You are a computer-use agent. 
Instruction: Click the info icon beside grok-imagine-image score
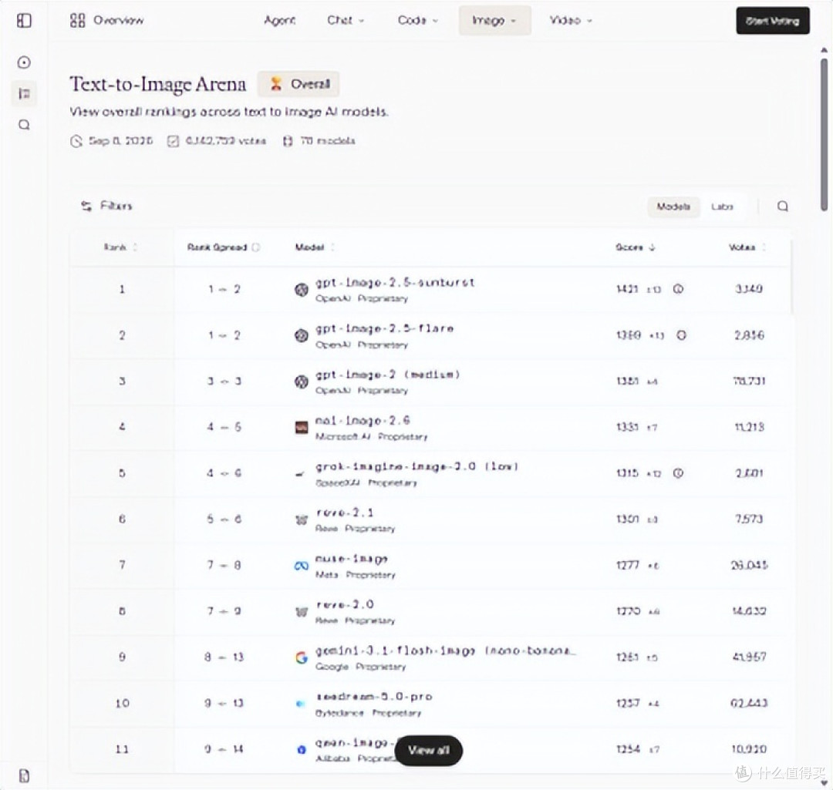[x=678, y=473]
